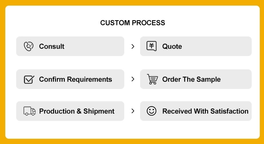Click chevron after Production & Shipment step
Screen dimensions: 264x144
coord(133,111)
